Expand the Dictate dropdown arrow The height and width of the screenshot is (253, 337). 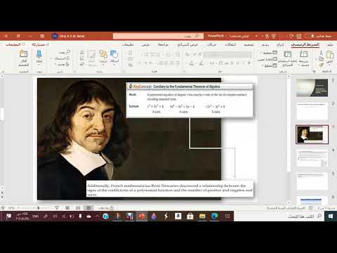39,65
